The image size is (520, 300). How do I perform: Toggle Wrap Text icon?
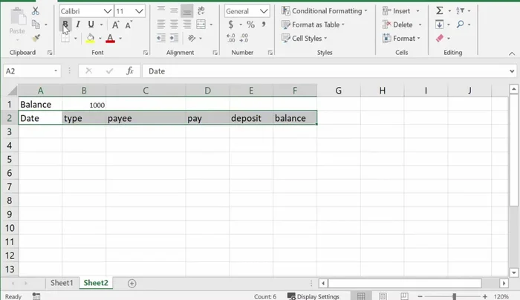pos(201,10)
